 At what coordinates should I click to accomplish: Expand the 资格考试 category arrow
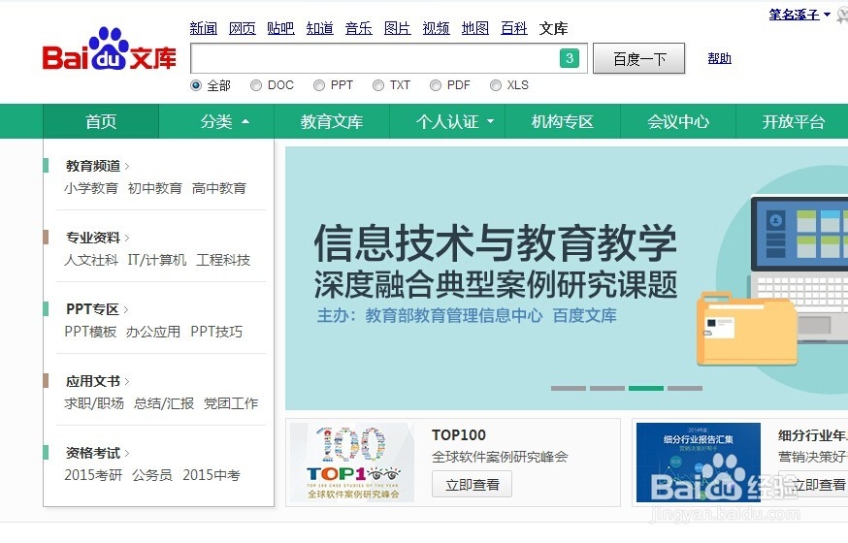tap(127, 454)
